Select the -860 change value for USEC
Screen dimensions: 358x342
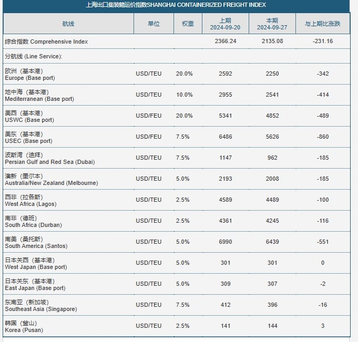[x=323, y=137]
